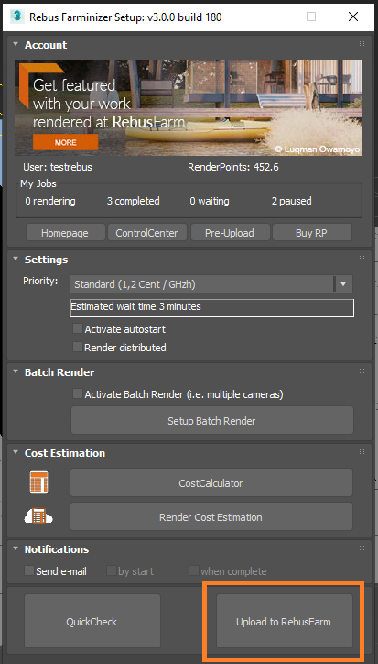Open the Priority dropdown arrow
378x664 pixels.
pyautogui.click(x=343, y=284)
